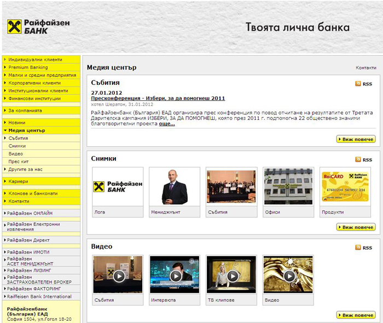Expand the Premium Banking menu arrow
Image resolution: width=383 pixels, height=323 pixels.
[5, 67]
